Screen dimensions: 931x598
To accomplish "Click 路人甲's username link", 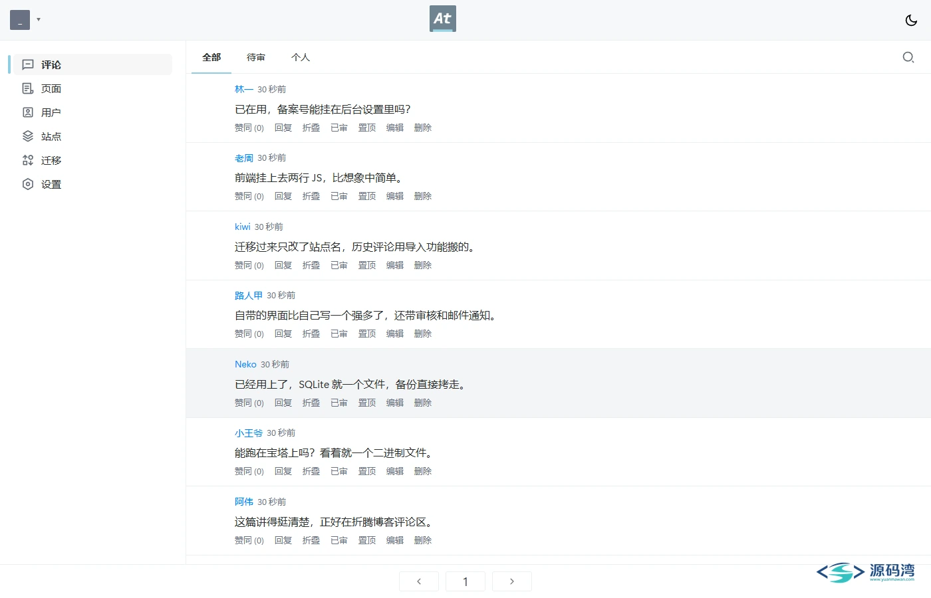I will click(x=249, y=296).
